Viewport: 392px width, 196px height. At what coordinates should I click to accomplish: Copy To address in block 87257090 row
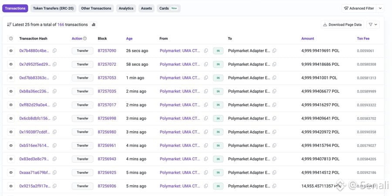tap(274, 51)
